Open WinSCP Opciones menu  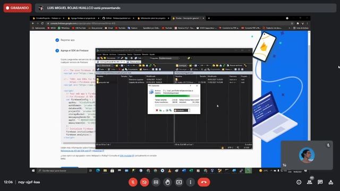tap(137, 54)
